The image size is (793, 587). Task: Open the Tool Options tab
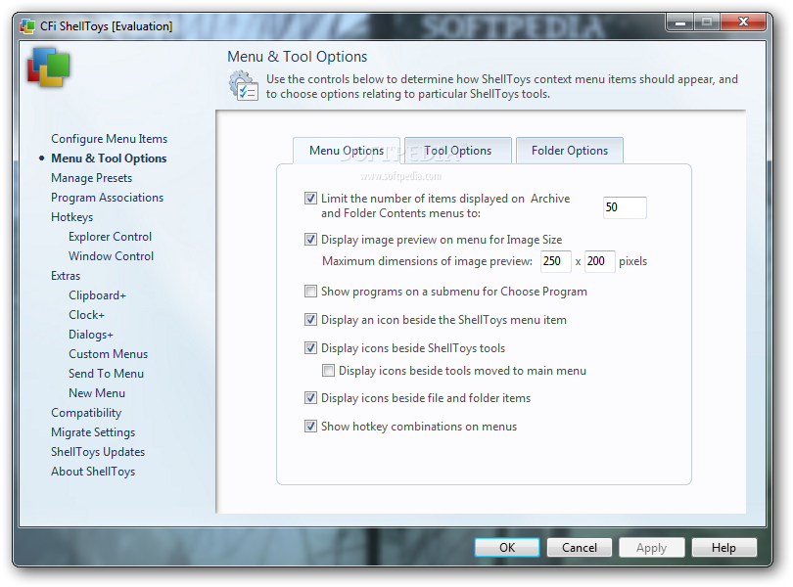pos(458,151)
